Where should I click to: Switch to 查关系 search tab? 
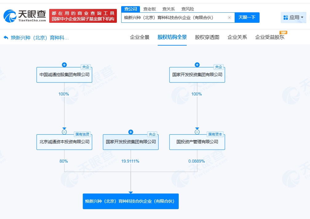tap(169, 9)
